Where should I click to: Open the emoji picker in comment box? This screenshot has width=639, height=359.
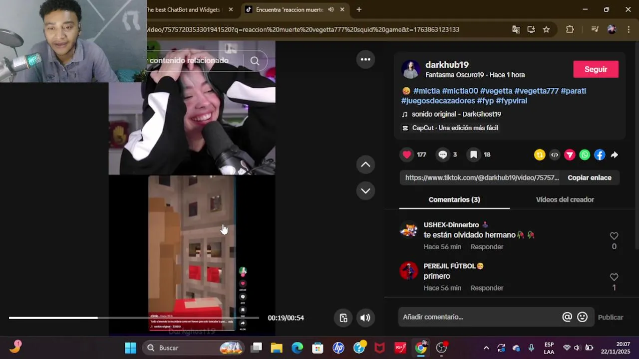pyautogui.click(x=582, y=317)
